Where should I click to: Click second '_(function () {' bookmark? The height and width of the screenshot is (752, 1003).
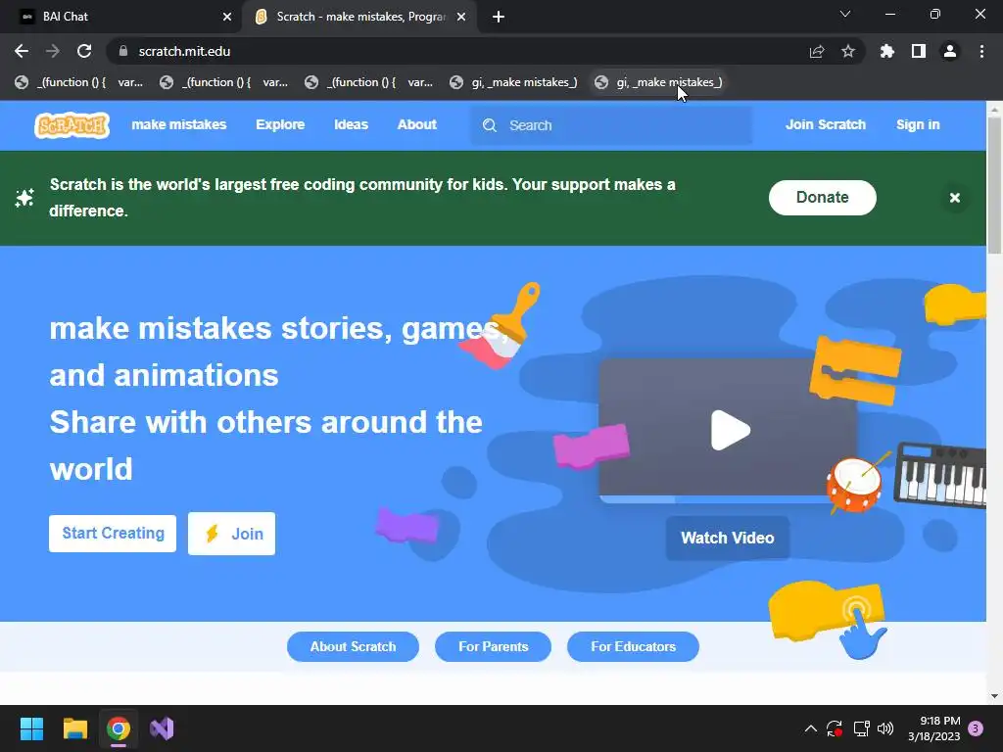point(224,82)
